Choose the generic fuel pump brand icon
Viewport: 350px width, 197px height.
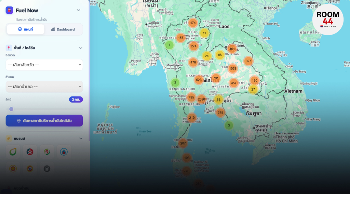point(47,168)
